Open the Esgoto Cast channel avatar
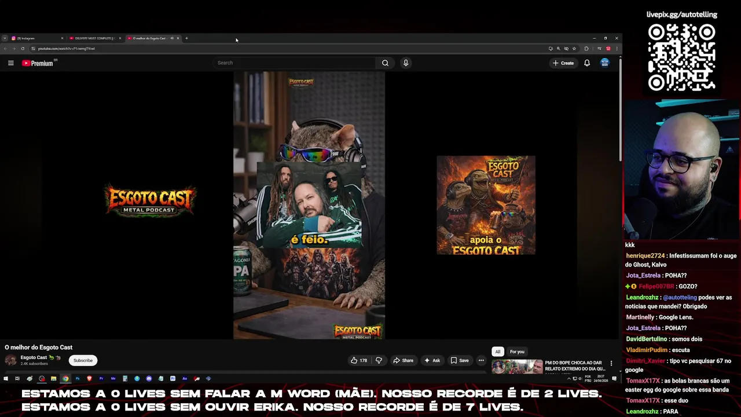This screenshot has width=741, height=417. click(x=10, y=360)
